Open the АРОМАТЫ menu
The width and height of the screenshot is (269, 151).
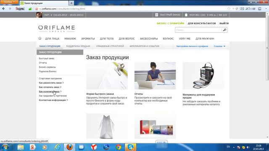pos(88,39)
